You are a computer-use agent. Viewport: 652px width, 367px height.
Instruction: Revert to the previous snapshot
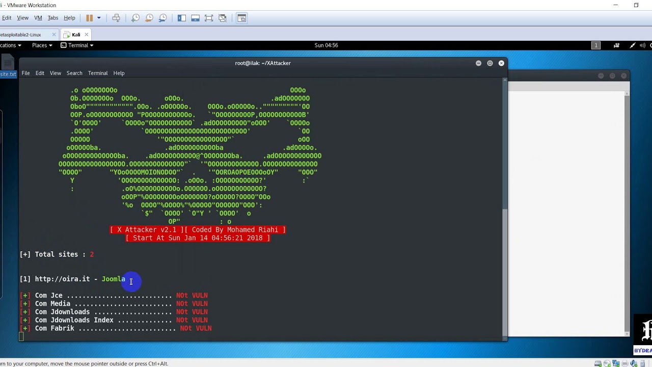pyautogui.click(x=149, y=18)
